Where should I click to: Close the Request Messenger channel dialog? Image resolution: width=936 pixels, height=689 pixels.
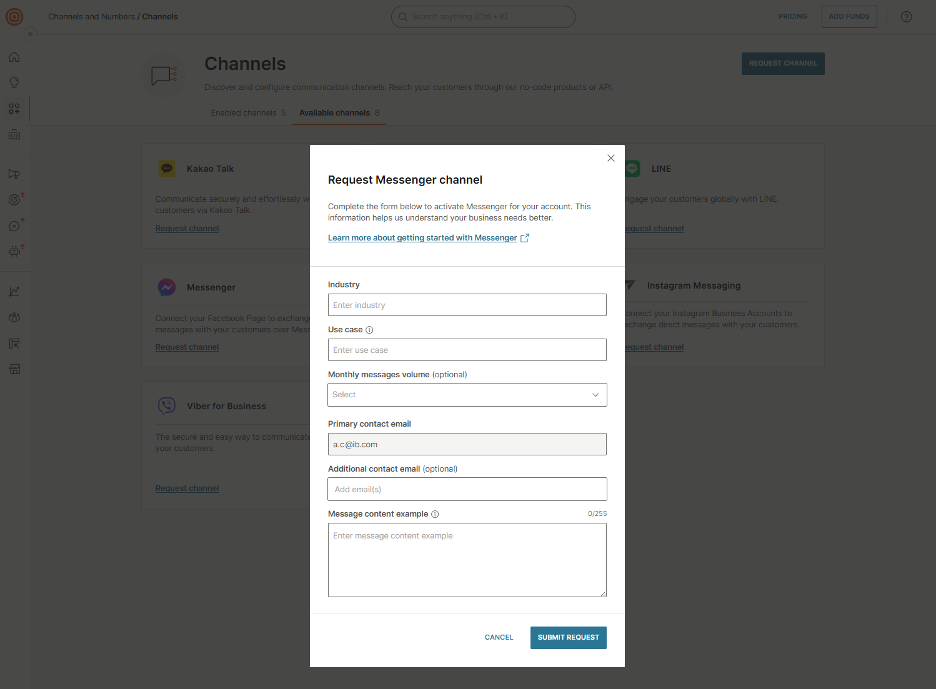611,158
